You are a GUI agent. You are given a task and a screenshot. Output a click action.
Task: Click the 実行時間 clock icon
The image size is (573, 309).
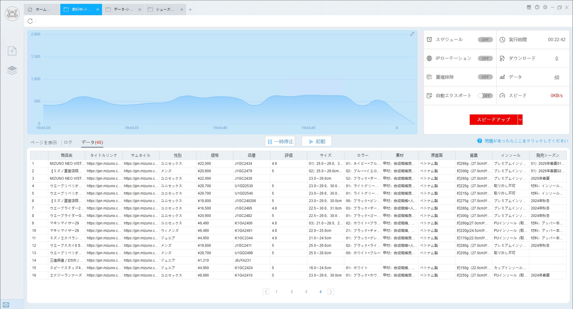pyautogui.click(x=502, y=40)
